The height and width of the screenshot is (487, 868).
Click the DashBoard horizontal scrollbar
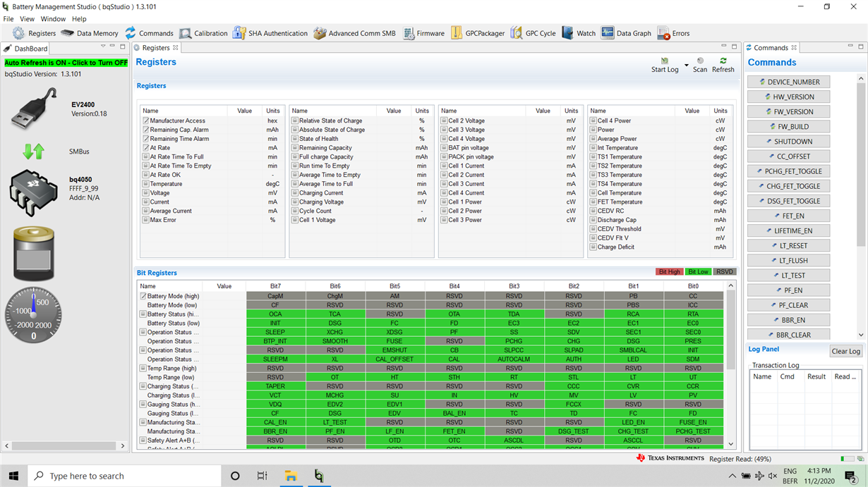click(x=65, y=446)
